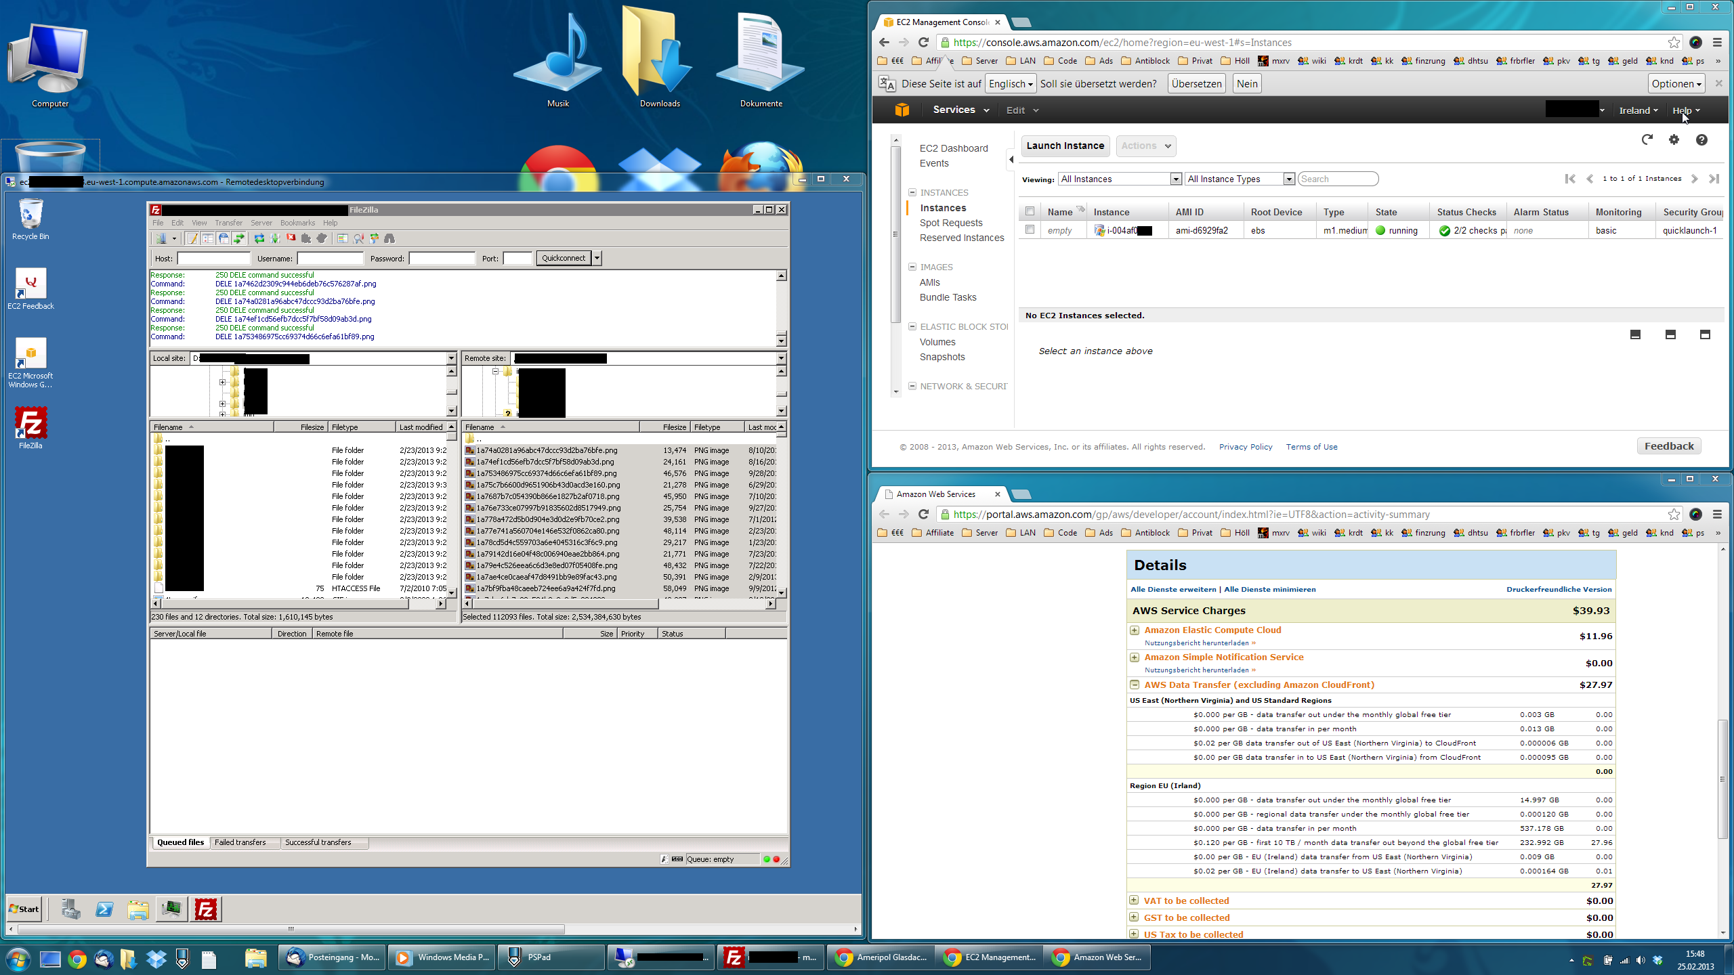The width and height of the screenshot is (1734, 975).
Task: Select all instances header checkbox
Action: point(1030,211)
